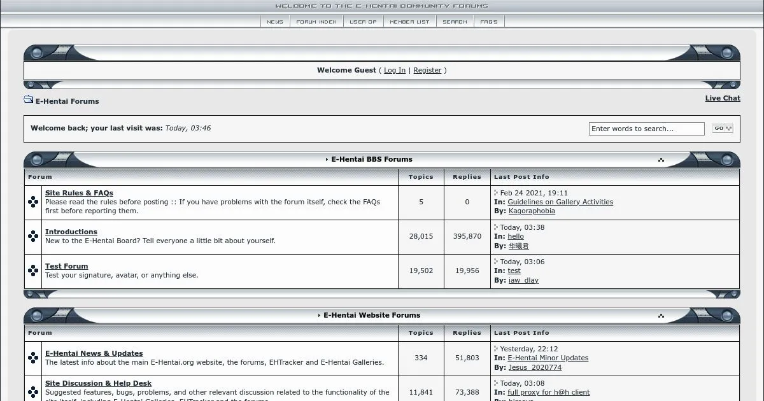
Task: Click the 'Yesterday, 22:12' timestamp
Action: 529,349
